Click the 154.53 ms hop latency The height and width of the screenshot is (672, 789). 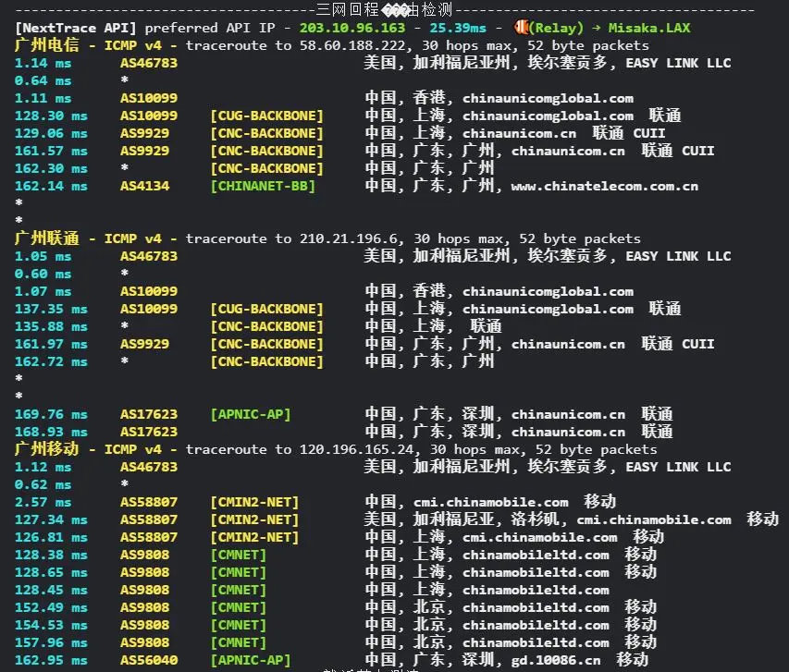(51, 625)
